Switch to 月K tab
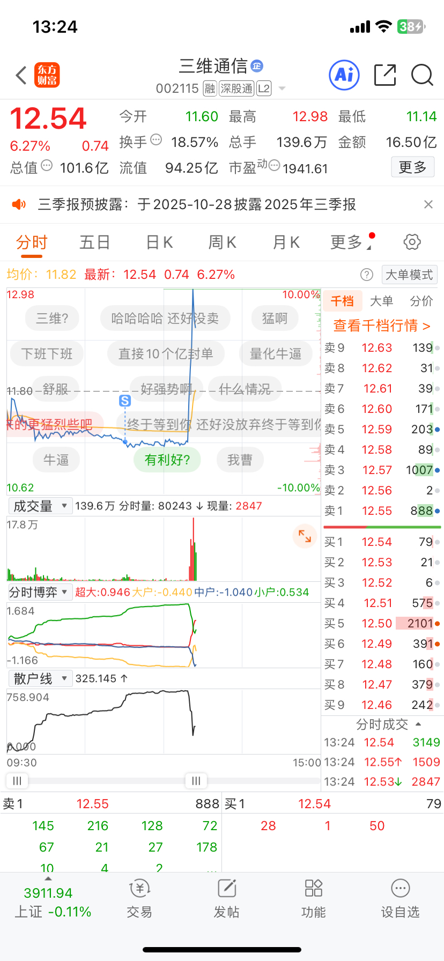 coord(286,242)
